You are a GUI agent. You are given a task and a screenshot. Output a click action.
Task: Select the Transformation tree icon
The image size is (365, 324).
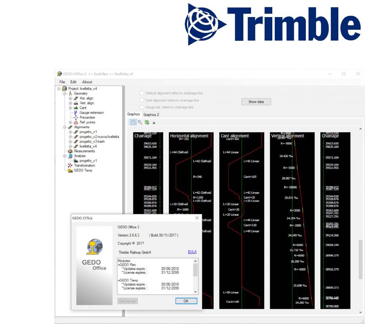coord(70,165)
